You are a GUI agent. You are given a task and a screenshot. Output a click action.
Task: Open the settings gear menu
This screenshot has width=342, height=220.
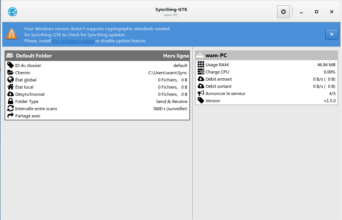coord(283,12)
